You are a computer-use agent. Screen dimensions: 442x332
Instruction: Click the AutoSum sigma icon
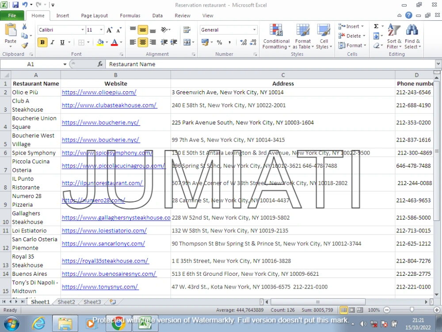coord(376,26)
